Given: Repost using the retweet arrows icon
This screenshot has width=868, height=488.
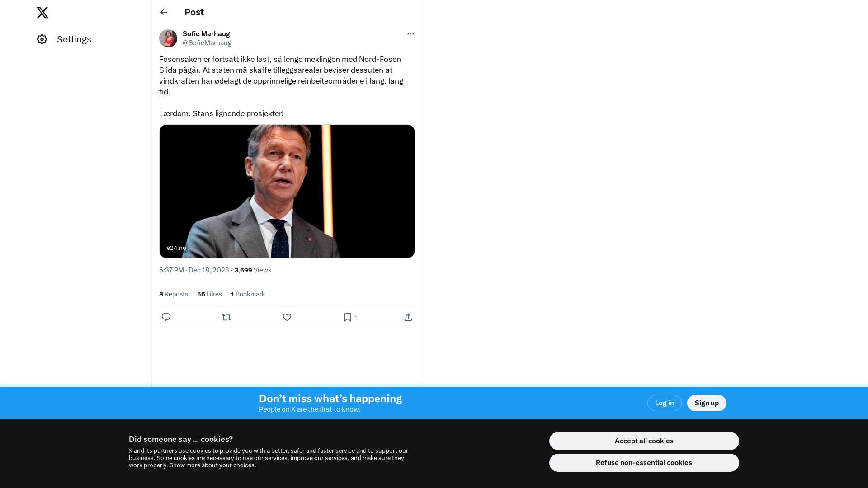Looking at the screenshot, I should click(x=226, y=317).
